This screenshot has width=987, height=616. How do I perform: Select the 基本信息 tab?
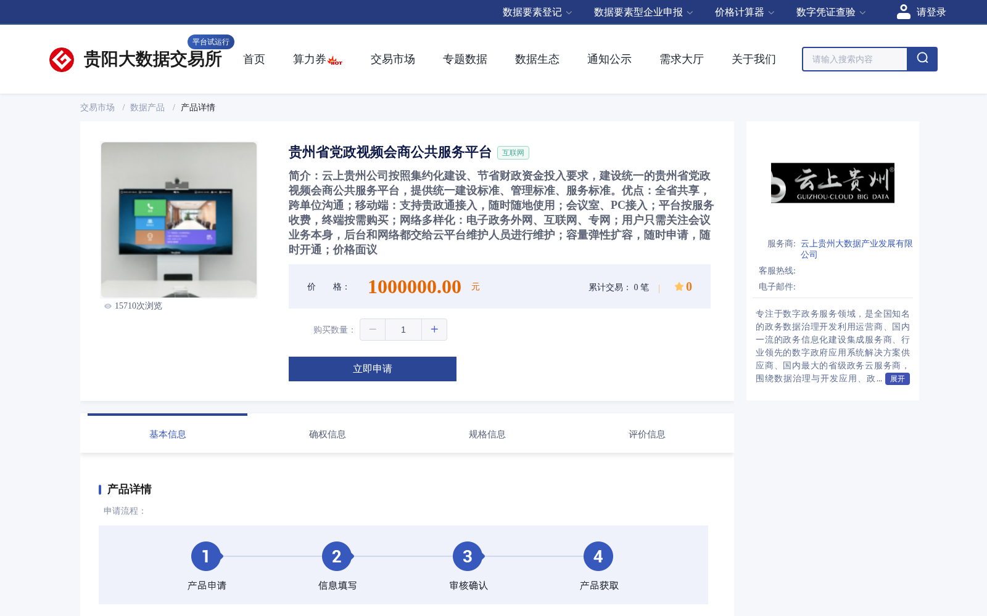pyautogui.click(x=168, y=434)
